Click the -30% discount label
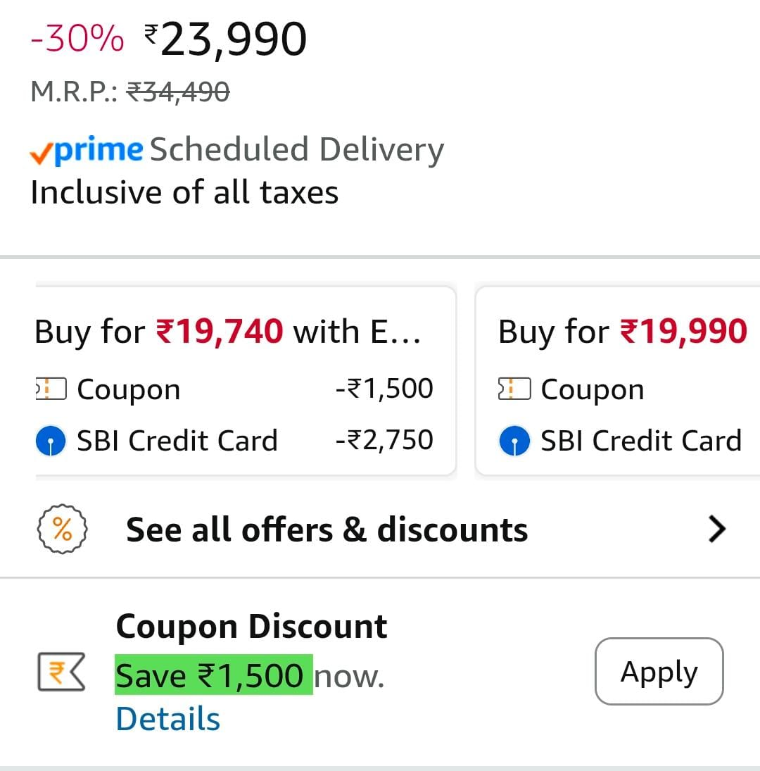Image resolution: width=760 pixels, height=771 pixels. pyautogui.click(x=77, y=39)
